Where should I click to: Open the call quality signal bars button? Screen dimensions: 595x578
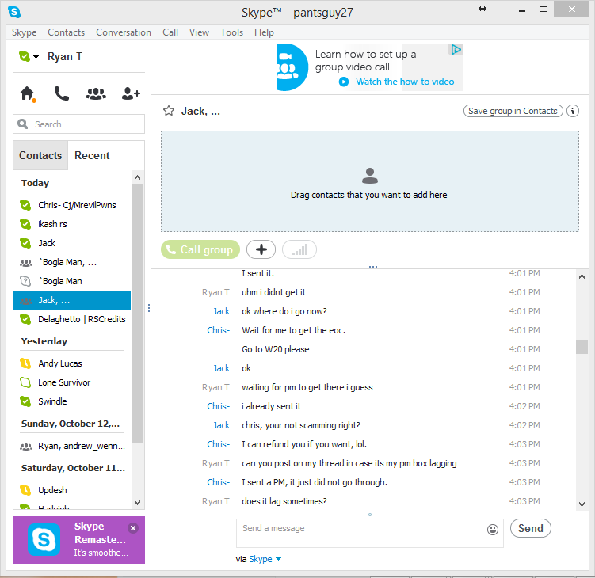299,249
